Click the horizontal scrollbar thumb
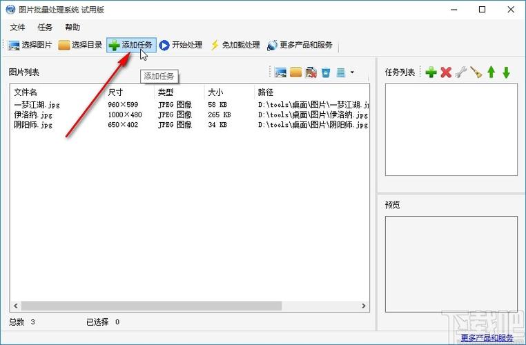526x345 pixels. (x=152, y=306)
